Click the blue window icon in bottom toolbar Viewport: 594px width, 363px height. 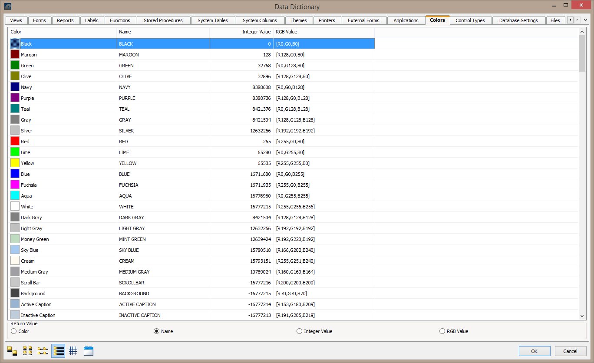tap(89, 351)
